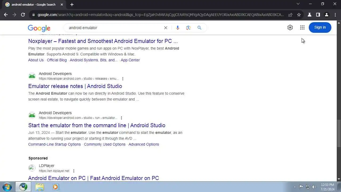
Task: Open Advanced Options sitelink
Action: [x=144, y=144]
